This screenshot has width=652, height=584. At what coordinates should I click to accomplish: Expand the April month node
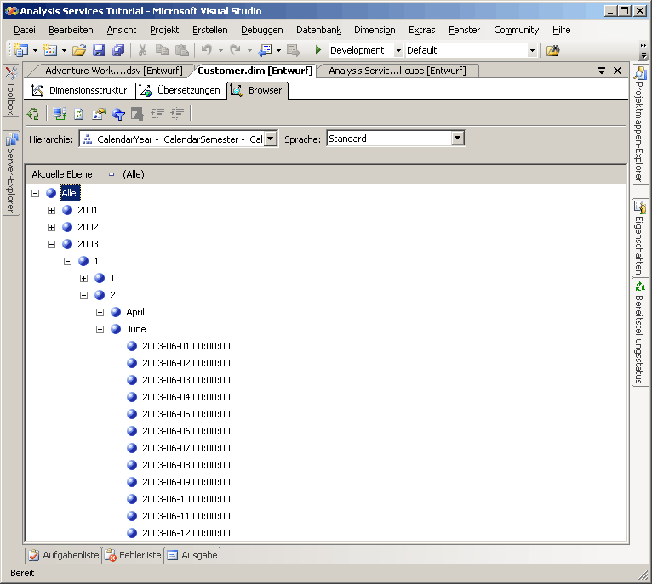[100, 312]
